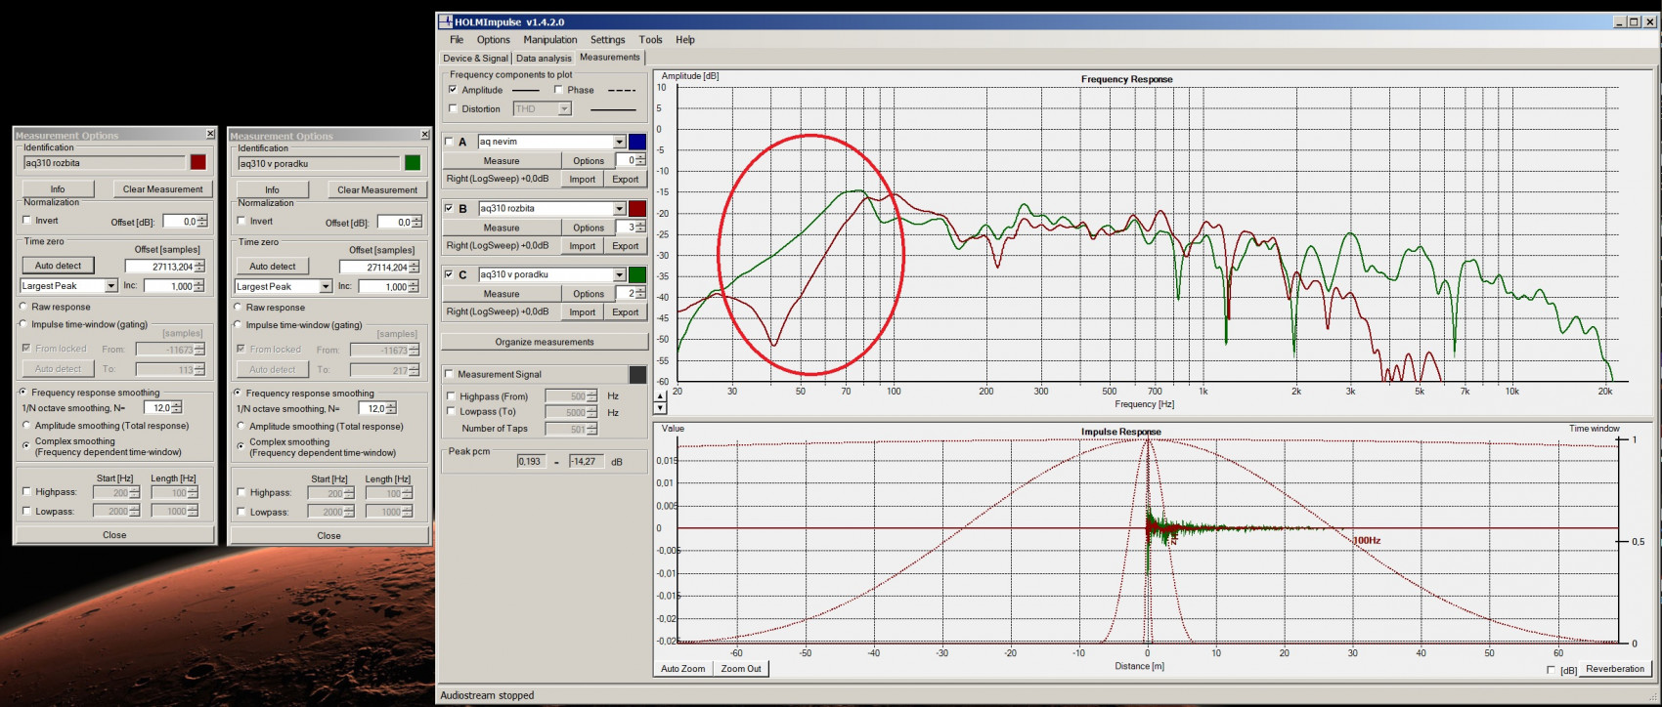Enable the Phase checkbox
Image resolution: width=1662 pixels, height=707 pixels.
tap(558, 90)
